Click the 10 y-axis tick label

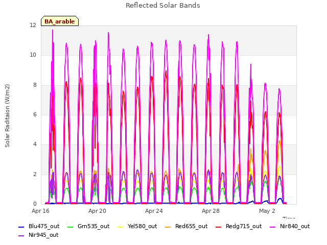[x=33, y=55]
